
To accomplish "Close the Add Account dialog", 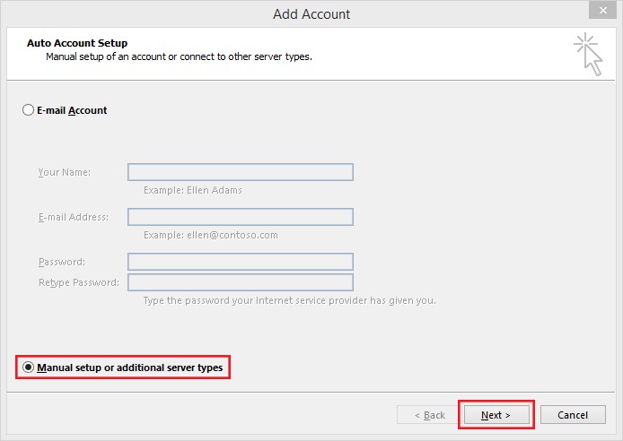I will 602,11.
